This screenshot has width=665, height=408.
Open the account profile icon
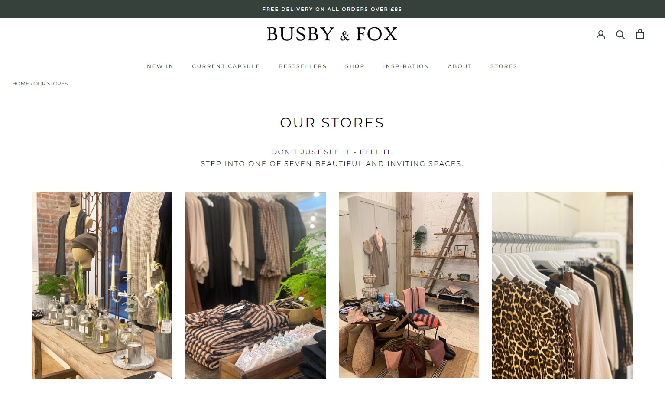click(x=600, y=34)
